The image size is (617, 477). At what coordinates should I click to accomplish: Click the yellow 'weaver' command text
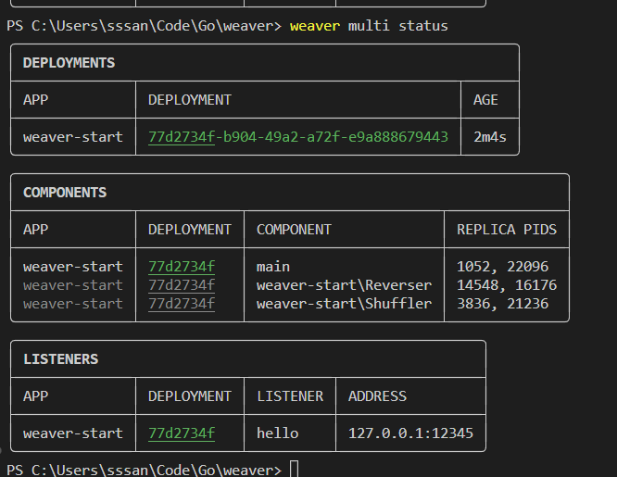click(x=314, y=26)
